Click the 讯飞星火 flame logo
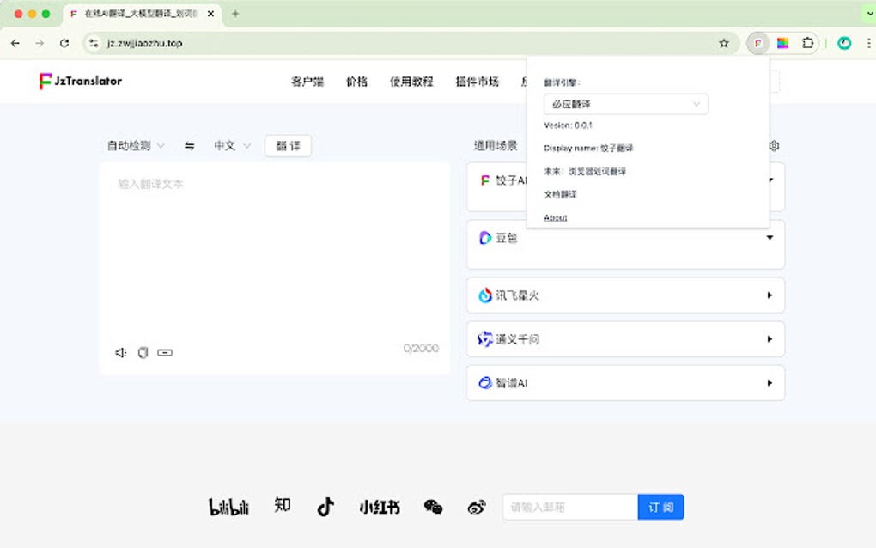Viewport: 876px width, 548px height. click(x=485, y=295)
